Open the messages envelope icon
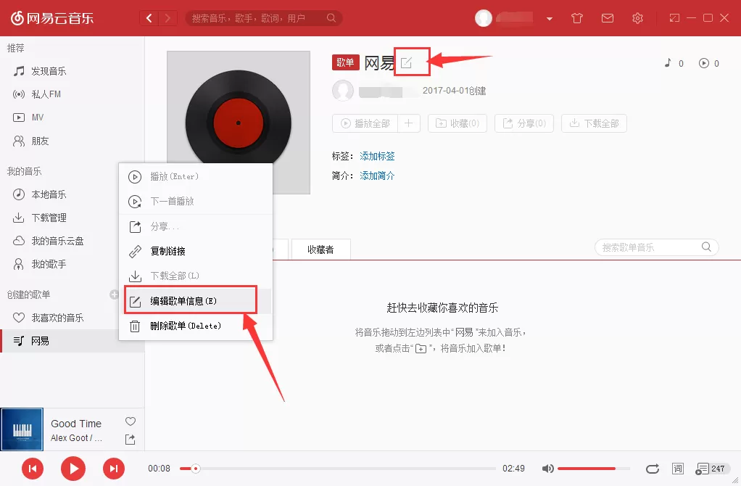Screen dimensions: 741x486 [608, 18]
